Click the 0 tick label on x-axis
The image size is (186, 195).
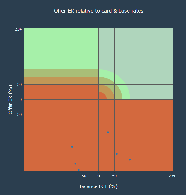click(x=98, y=176)
